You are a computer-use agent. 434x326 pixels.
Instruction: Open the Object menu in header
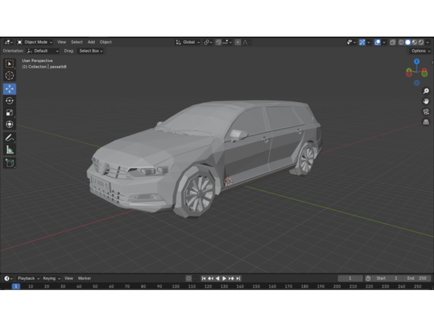[x=106, y=42]
